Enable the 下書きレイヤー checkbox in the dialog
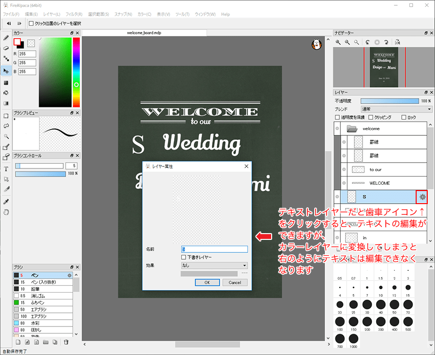The height and width of the screenshot is (355, 435). click(x=184, y=257)
